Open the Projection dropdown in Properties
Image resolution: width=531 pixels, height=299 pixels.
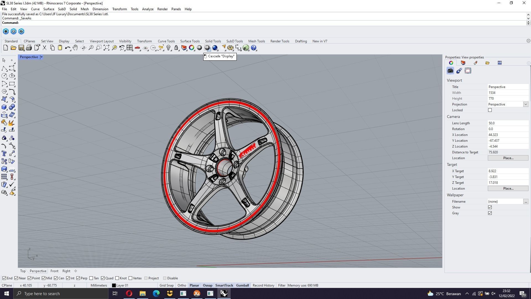525,104
